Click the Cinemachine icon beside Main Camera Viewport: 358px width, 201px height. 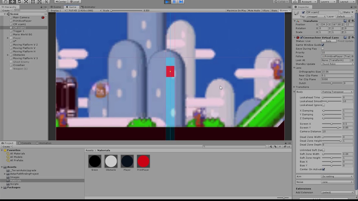point(43,18)
